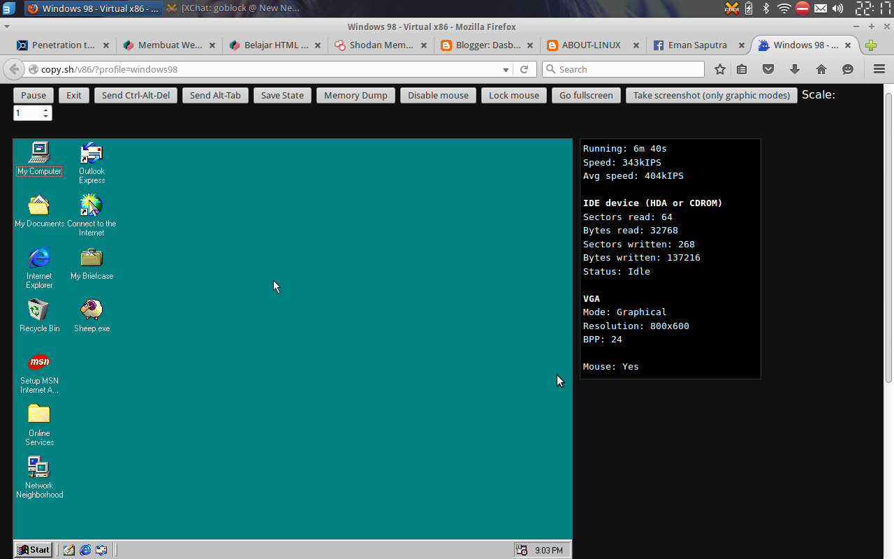Open the battery indicator in the top panel
Screen dimensions: 894x559
(x=749, y=8)
